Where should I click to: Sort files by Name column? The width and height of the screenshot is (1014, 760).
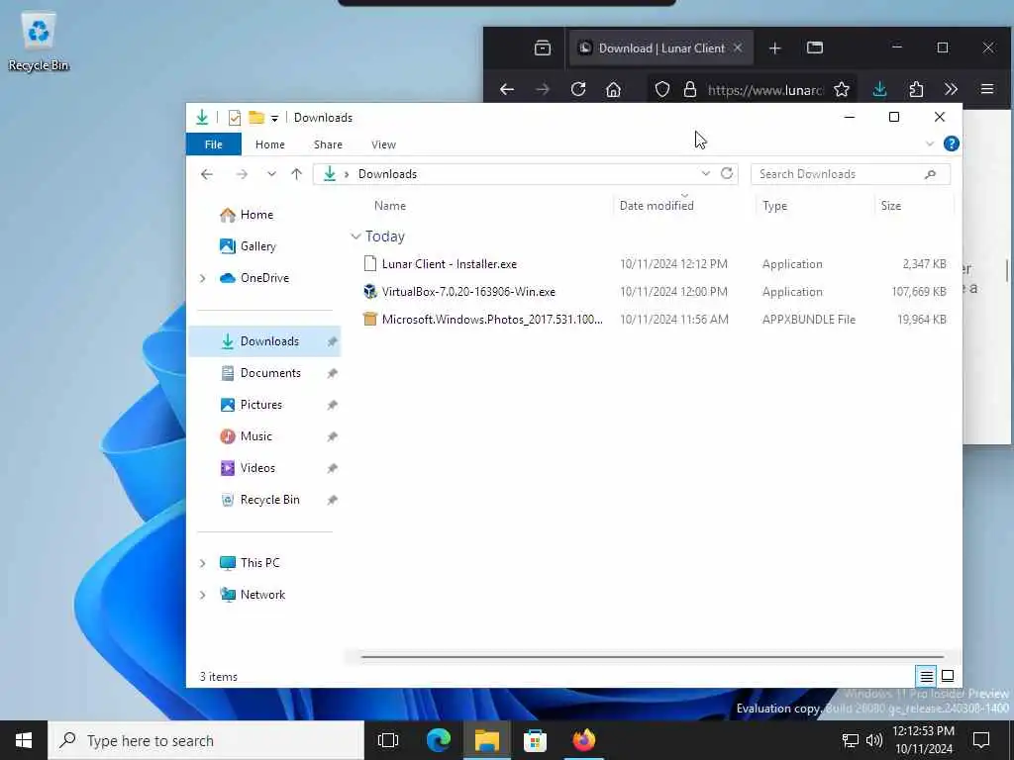pyautogui.click(x=390, y=206)
